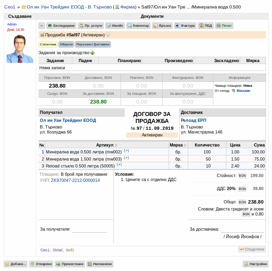The image size is (272, 271).
Task: Click the Активиран status bar under contract number
Action: [152, 135]
